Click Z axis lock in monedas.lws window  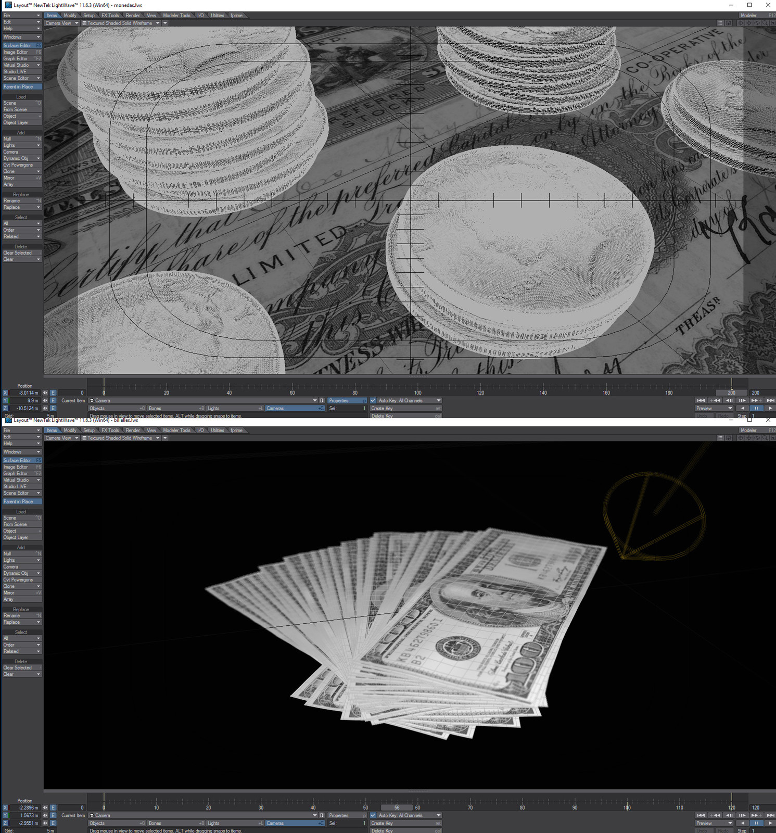[x=5, y=408]
